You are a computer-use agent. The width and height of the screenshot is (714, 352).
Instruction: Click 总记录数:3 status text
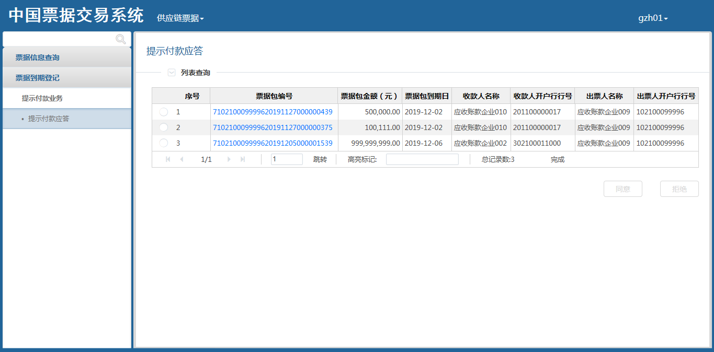498,159
